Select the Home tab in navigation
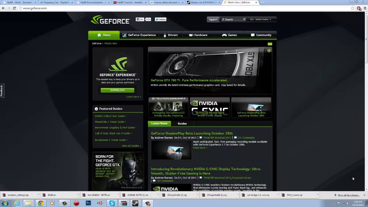The image size is (368, 207). point(104,35)
